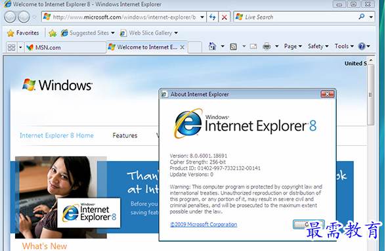Expand the address bar history dropdown
386x251 pixels.
202,17
